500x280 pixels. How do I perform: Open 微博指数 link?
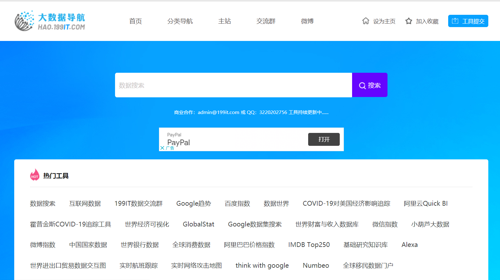[x=43, y=245]
